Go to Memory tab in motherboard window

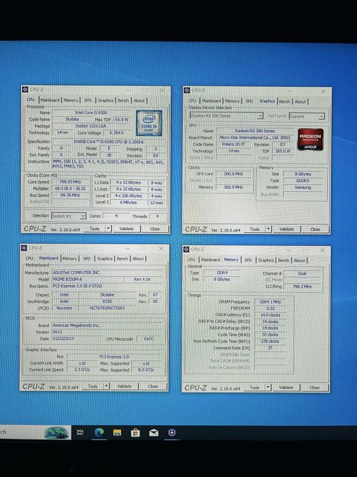coord(69,258)
